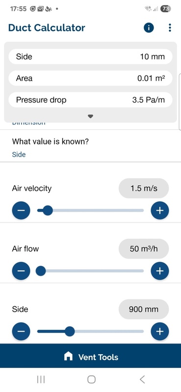Image resolution: width=181 pixels, height=392 pixels.
Task: Click the Side slider track
Action: click(90, 332)
